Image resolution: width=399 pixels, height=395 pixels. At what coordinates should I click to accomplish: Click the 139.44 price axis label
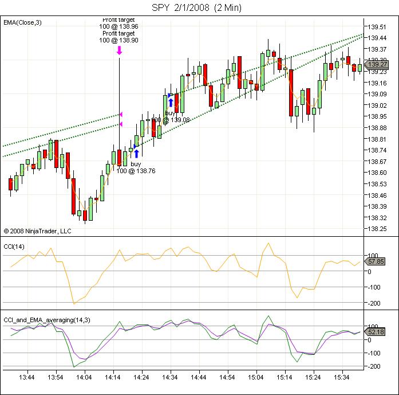pyautogui.click(x=377, y=38)
